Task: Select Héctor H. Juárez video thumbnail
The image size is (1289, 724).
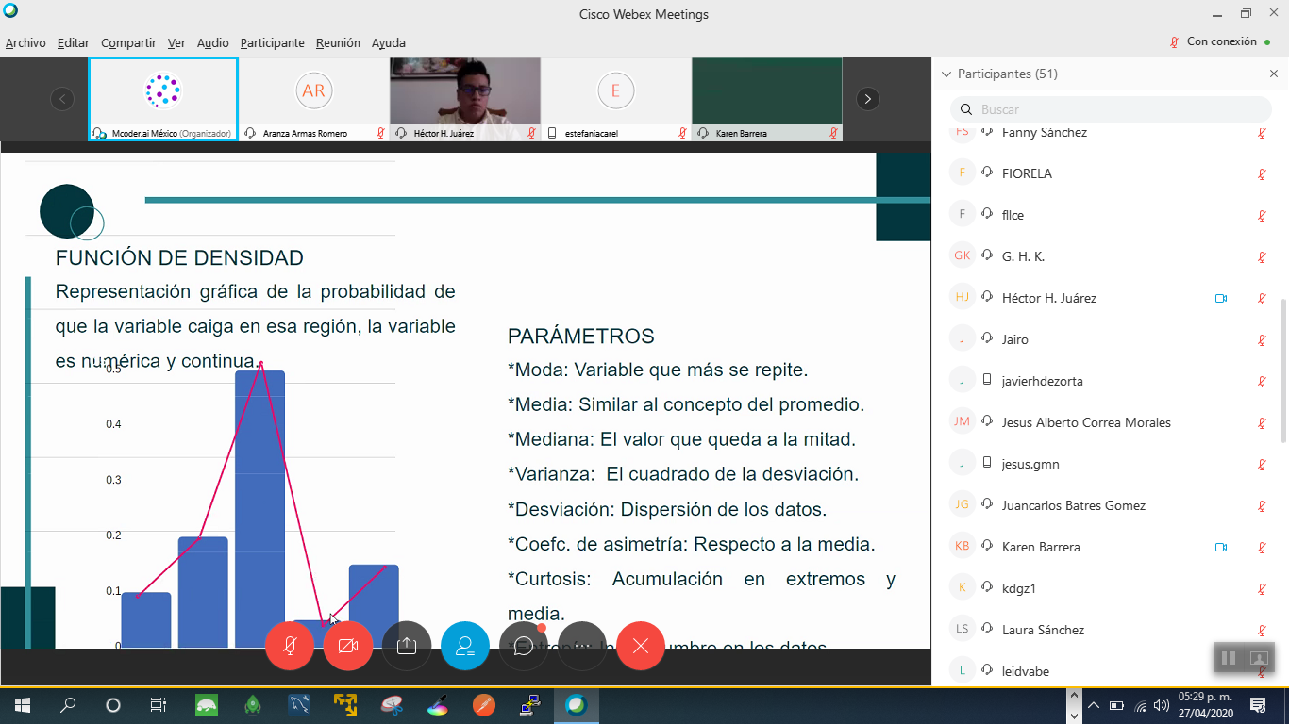Action: pos(464,92)
